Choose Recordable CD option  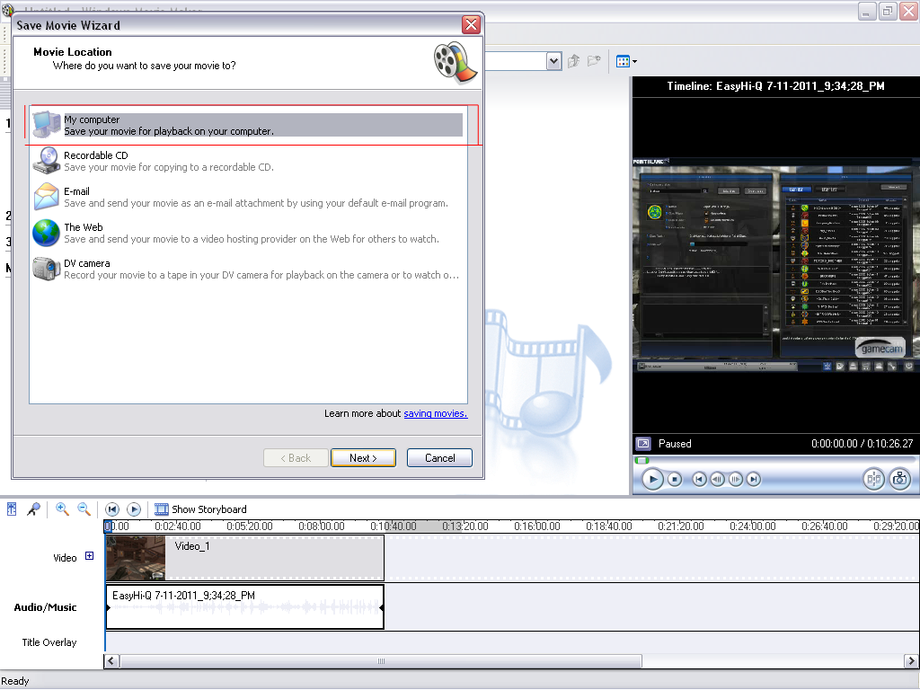[248, 162]
